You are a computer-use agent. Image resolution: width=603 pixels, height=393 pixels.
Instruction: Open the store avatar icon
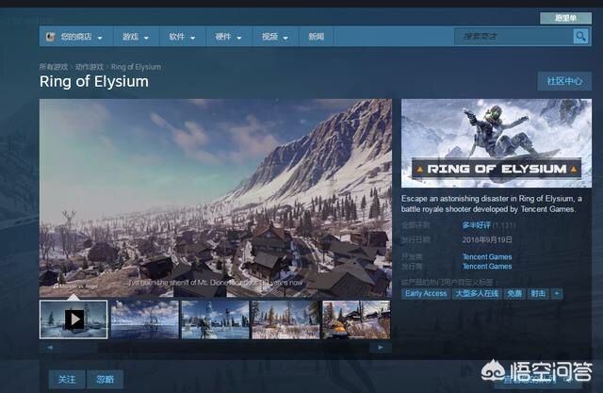pyautogui.click(x=50, y=37)
